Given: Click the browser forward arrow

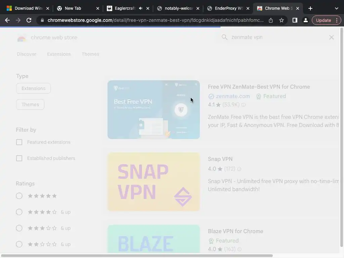Looking at the screenshot, I should (18, 20).
